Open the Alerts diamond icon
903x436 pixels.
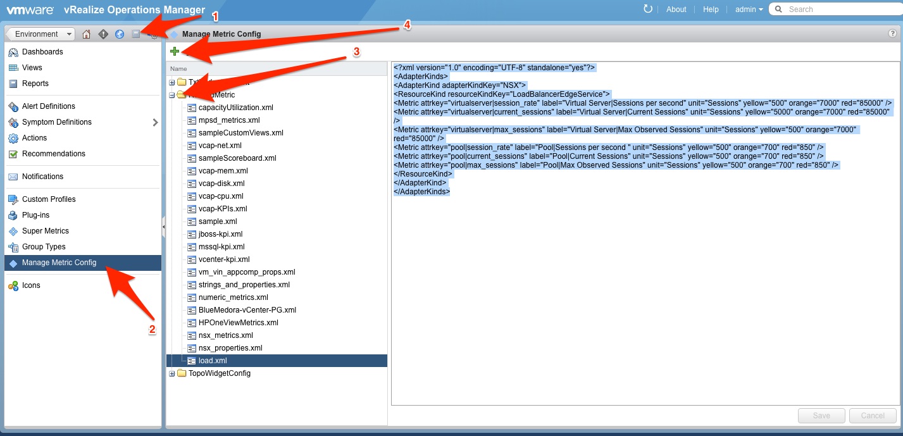click(103, 34)
